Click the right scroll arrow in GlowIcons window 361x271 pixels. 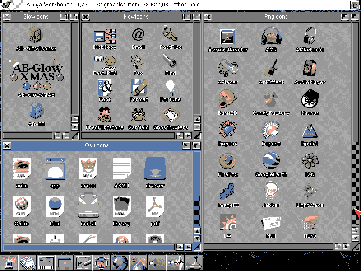click(x=65, y=136)
